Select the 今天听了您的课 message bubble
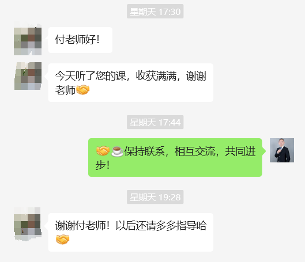The image size is (305, 262). (x=131, y=82)
